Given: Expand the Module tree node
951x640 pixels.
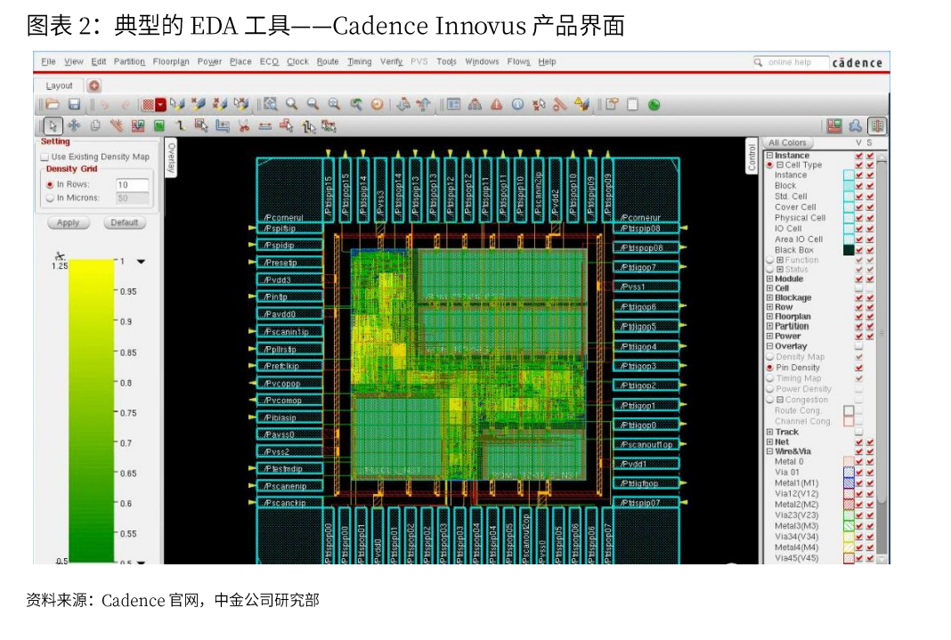Looking at the screenshot, I should [x=769, y=279].
